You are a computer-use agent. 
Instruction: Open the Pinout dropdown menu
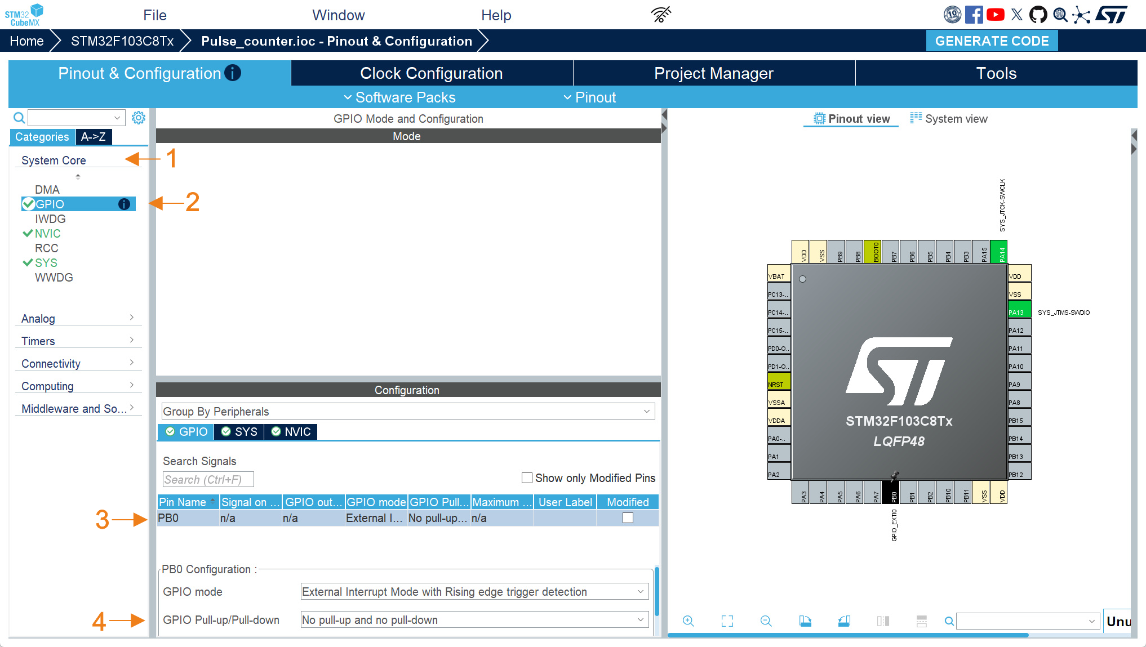590,97
